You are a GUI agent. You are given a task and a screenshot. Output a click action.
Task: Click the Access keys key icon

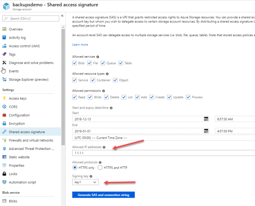click(5, 99)
